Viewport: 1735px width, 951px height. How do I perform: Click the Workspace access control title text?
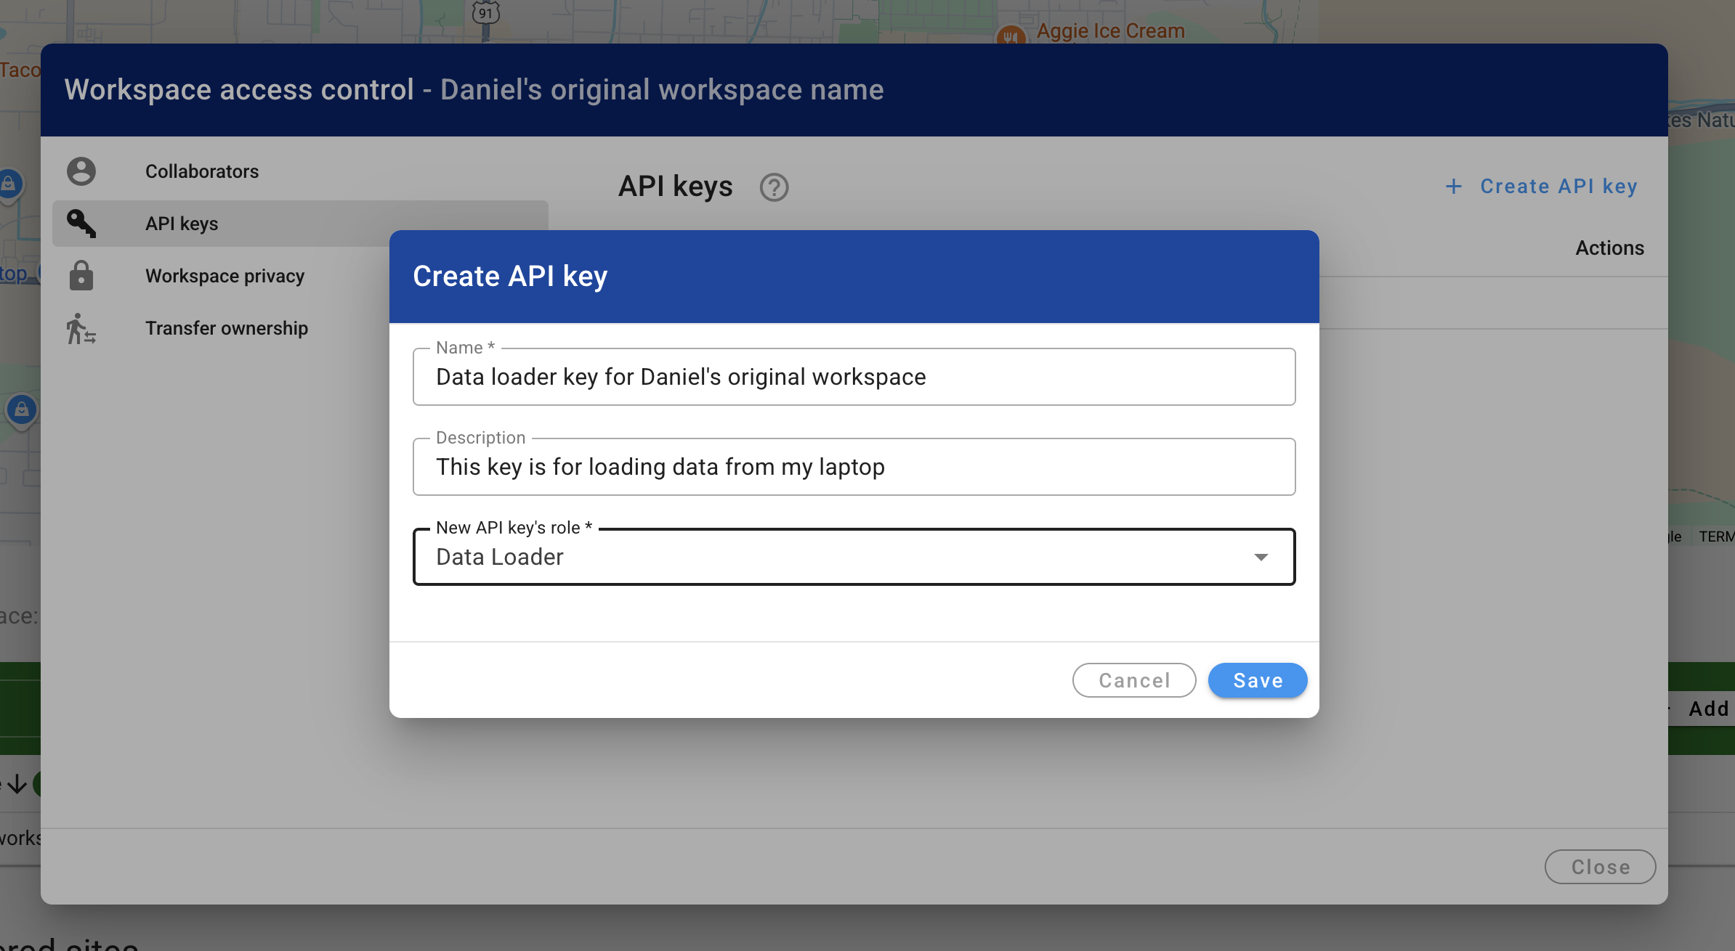click(239, 89)
